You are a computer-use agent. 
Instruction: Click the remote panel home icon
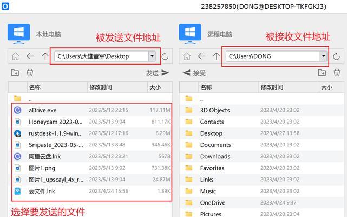[x=187, y=56]
